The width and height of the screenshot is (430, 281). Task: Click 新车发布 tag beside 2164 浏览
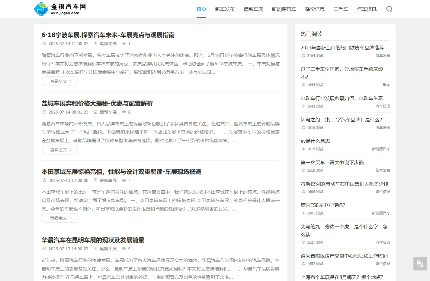click(383, 56)
